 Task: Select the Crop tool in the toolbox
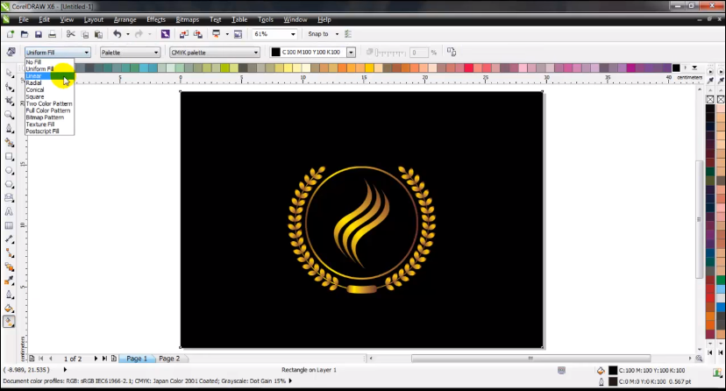coord(9,101)
